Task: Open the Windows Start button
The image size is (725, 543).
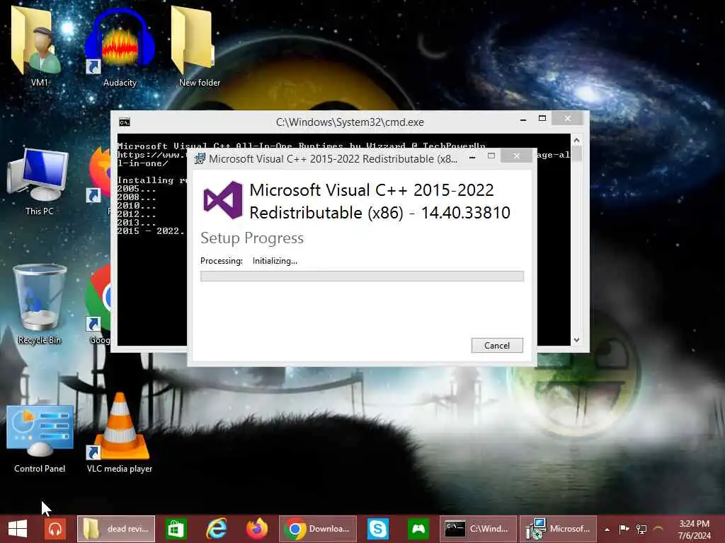Action: (18, 529)
